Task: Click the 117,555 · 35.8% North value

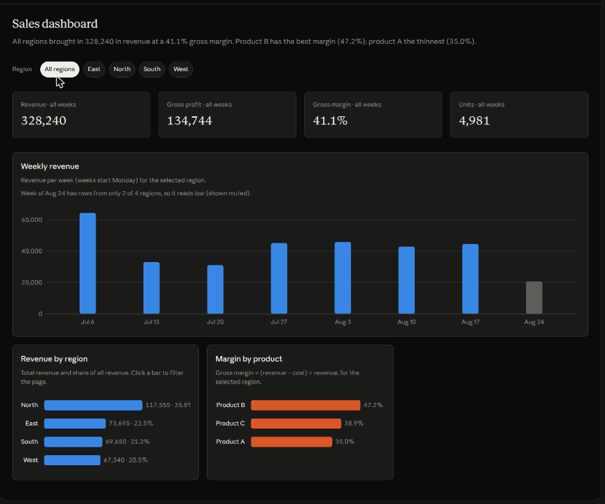Action: pos(168,405)
